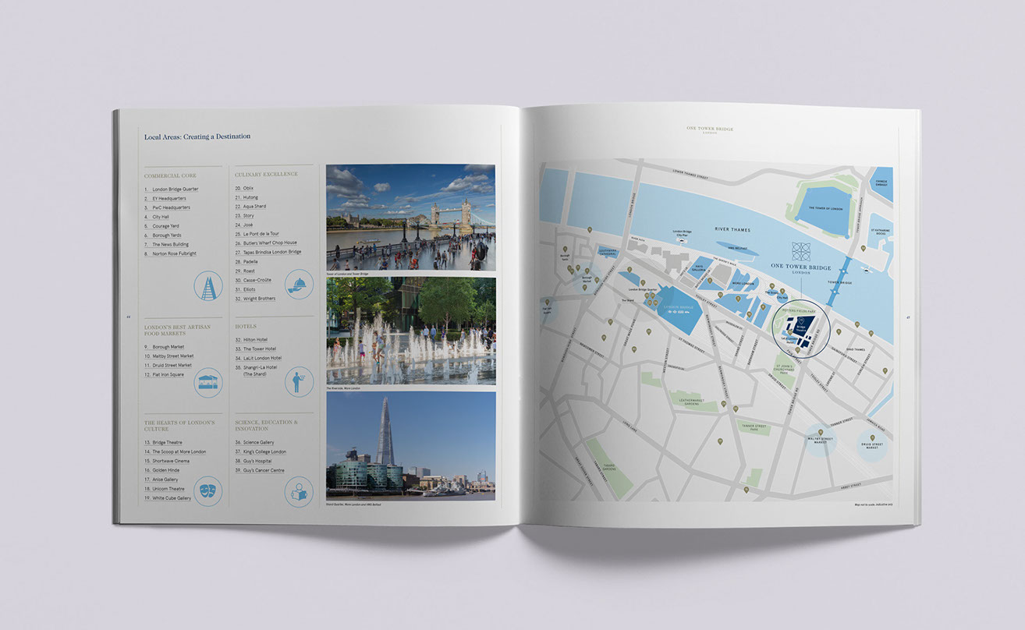Viewport: 1025px width, 630px height.
Task: Open the Shard skyline photo
Action: pos(410,444)
